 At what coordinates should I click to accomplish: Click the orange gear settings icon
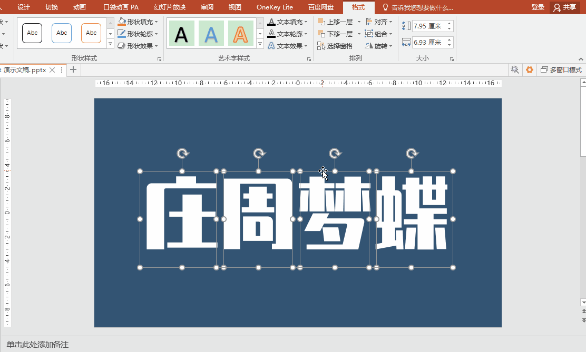click(529, 69)
